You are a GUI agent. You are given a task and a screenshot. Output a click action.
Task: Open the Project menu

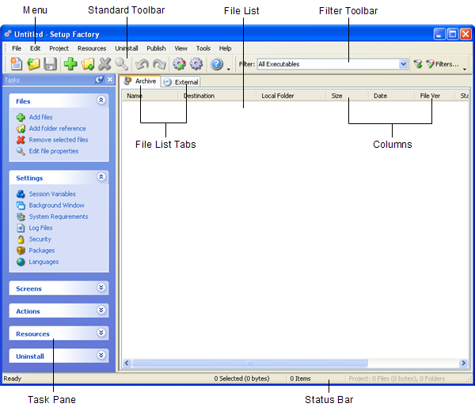(x=59, y=48)
